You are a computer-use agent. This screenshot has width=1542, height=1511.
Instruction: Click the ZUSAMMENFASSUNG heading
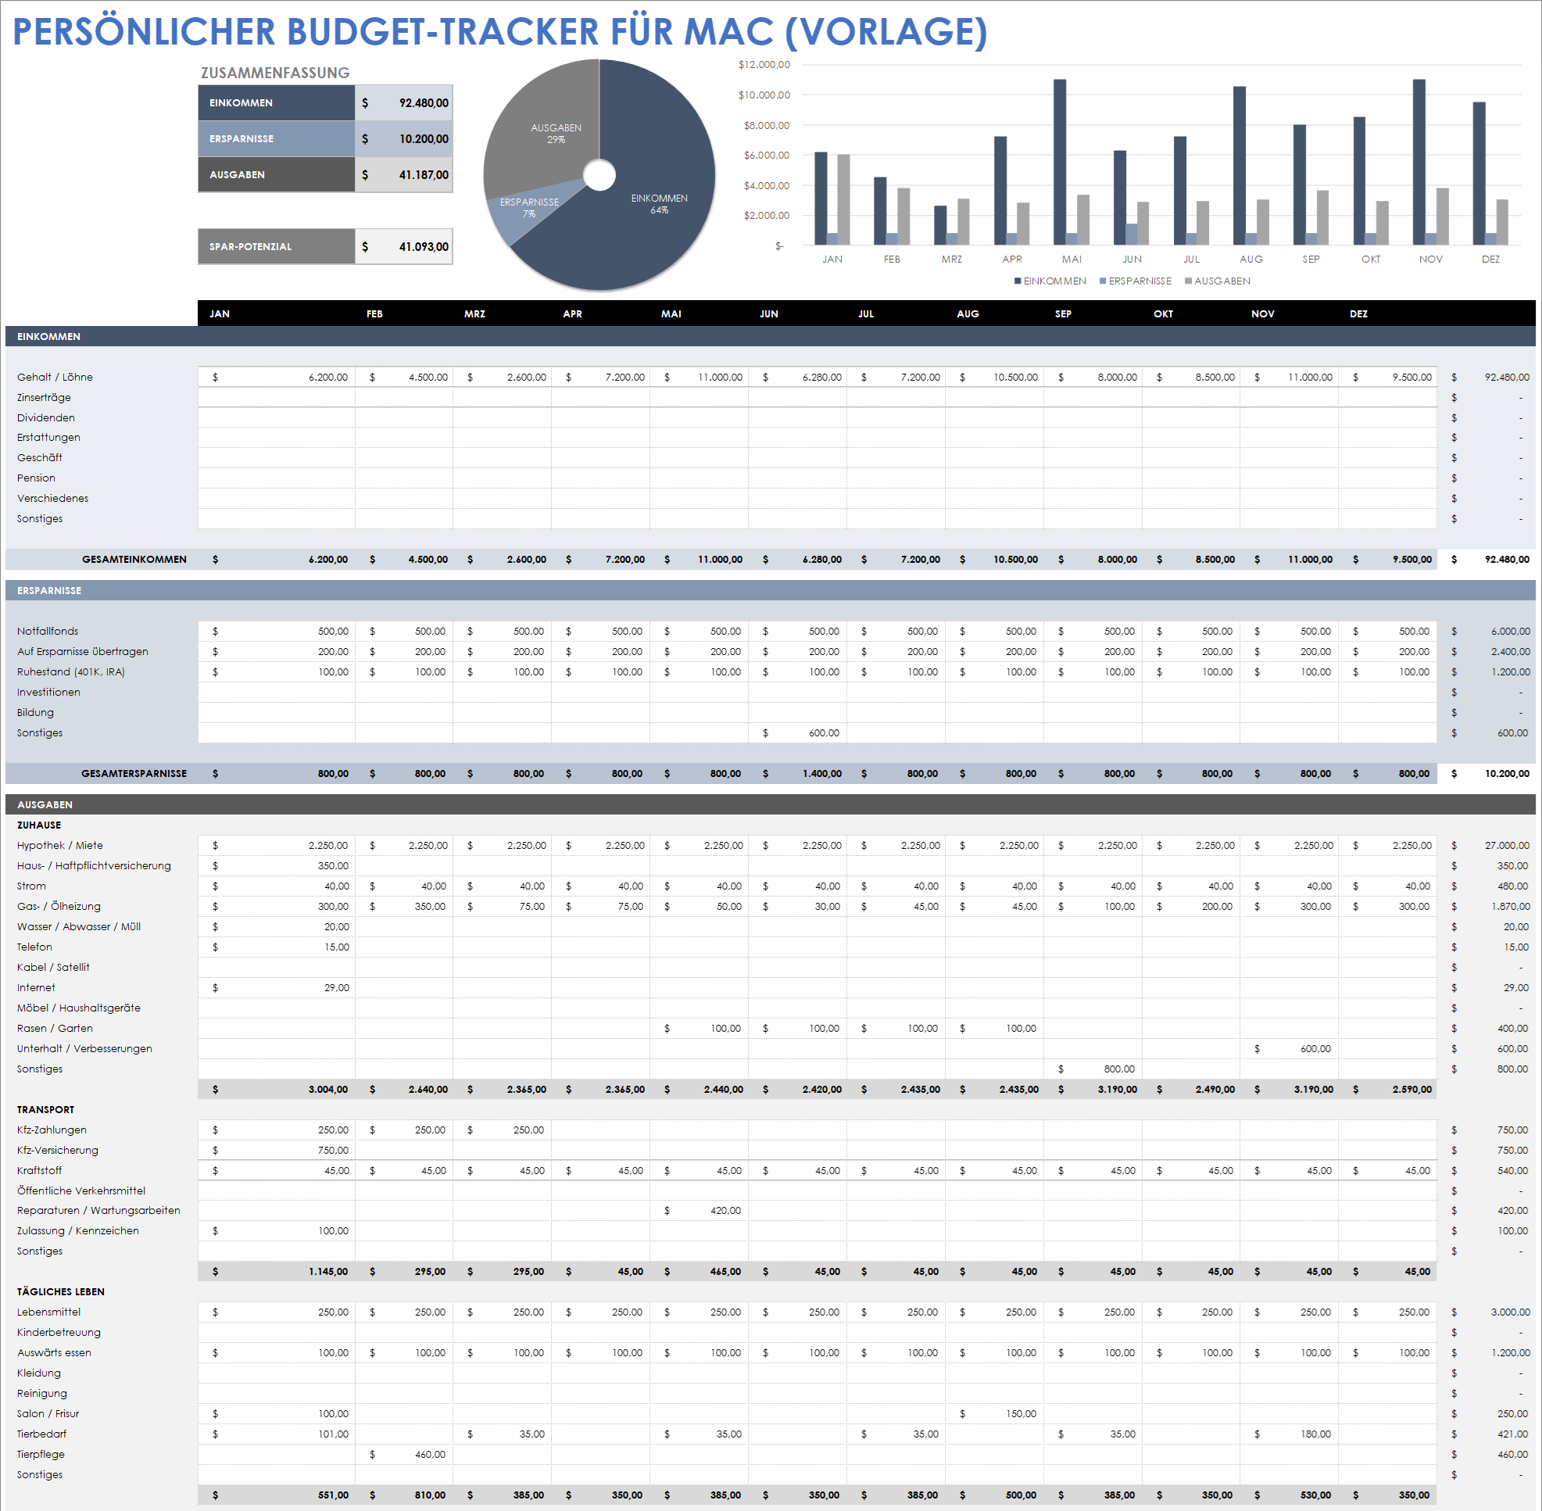click(274, 73)
